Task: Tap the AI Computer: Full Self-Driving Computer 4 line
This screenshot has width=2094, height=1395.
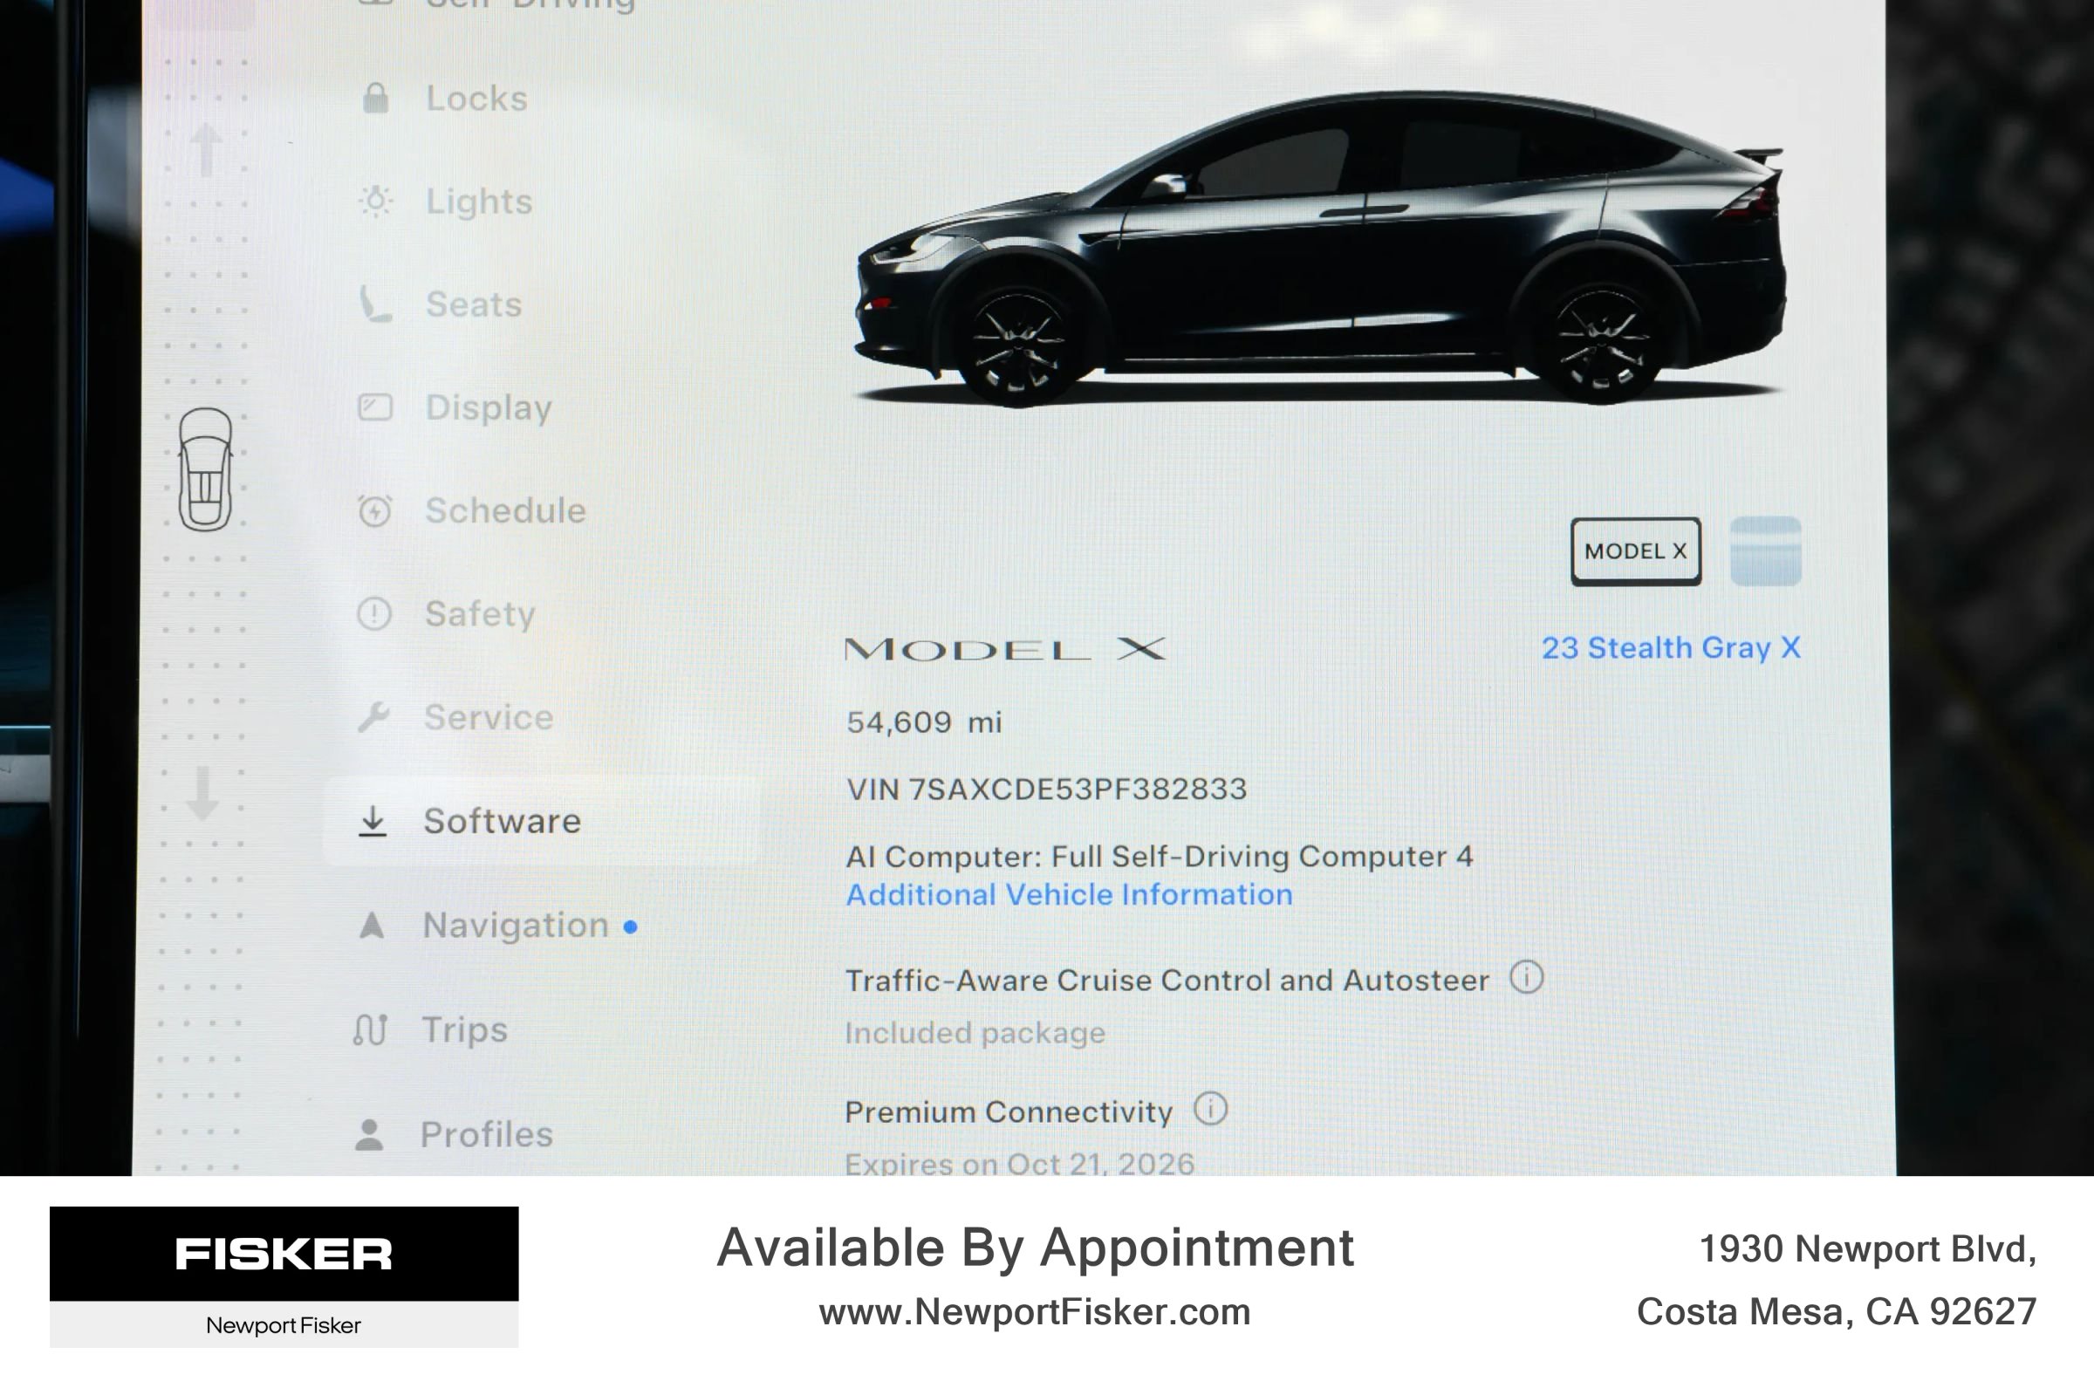Action: 1159,856
